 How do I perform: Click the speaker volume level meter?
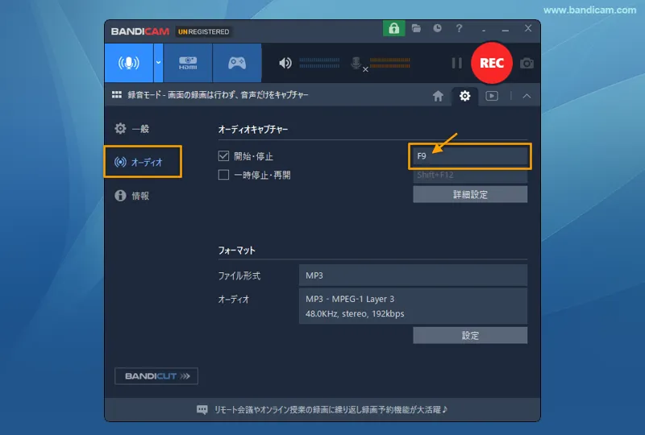pyautogui.click(x=319, y=63)
